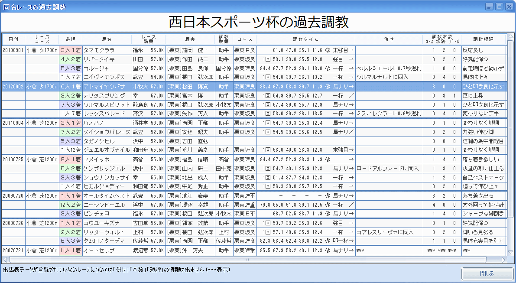Click the 馬名 column header
Viewport: 516px width, 283px height.
click(107, 39)
